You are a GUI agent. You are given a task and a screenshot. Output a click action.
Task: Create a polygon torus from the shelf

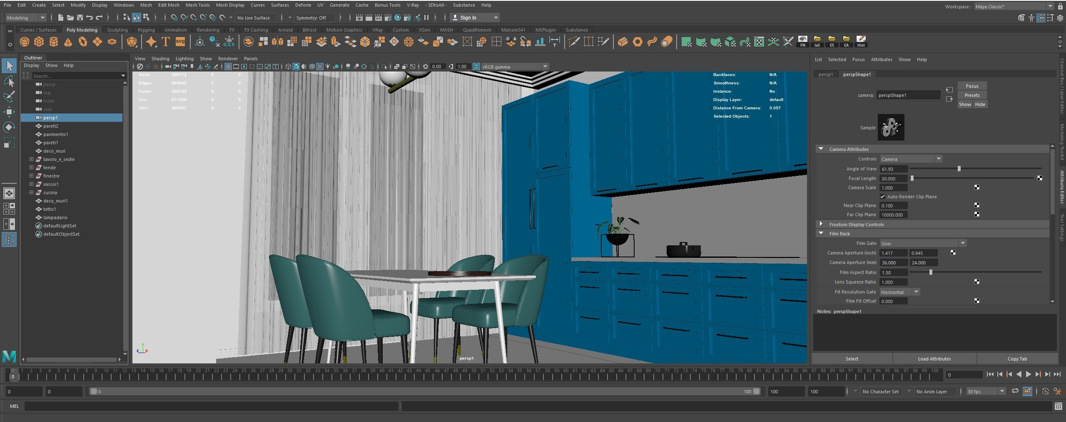pyautogui.click(x=83, y=42)
